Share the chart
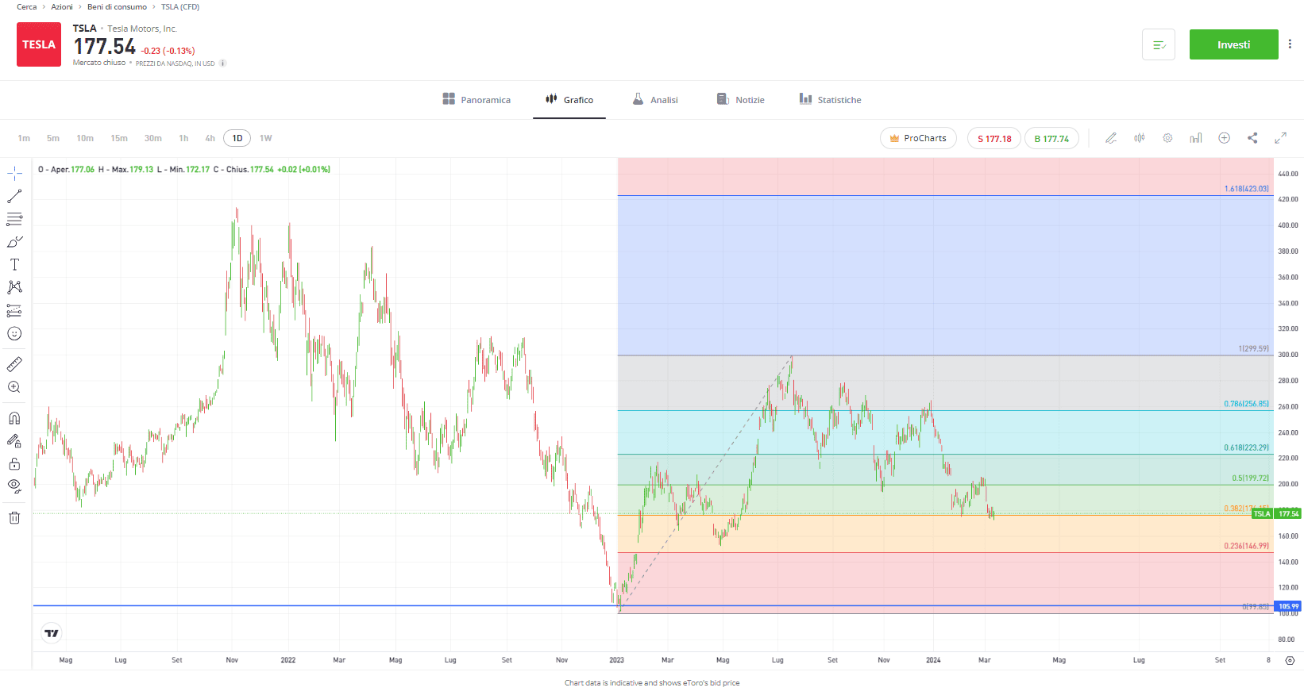This screenshot has height=695, width=1304. [1252, 138]
